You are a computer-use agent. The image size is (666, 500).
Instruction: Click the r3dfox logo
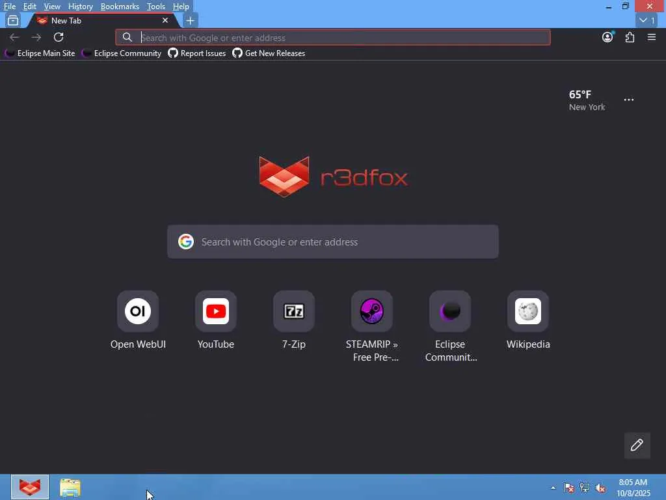(333, 177)
